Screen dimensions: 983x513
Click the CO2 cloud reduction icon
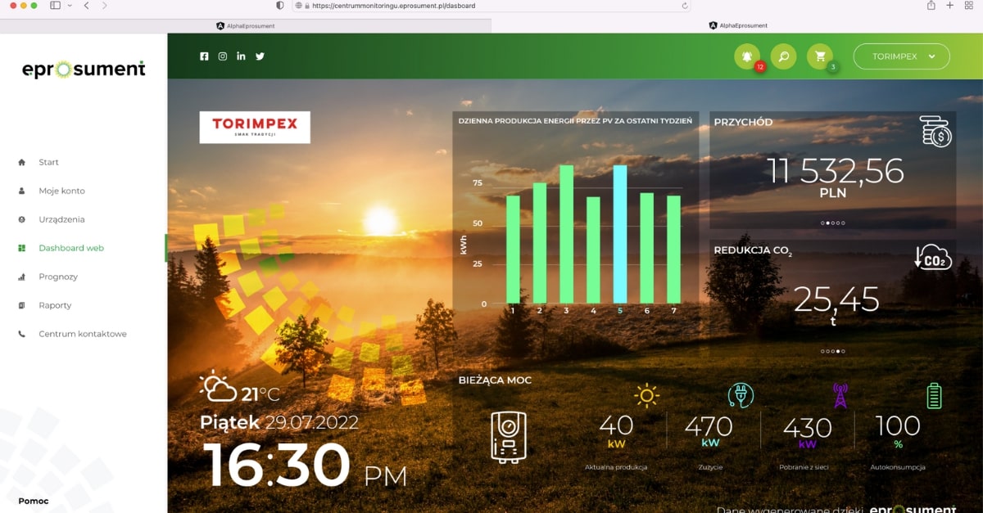[x=933, y=257]
